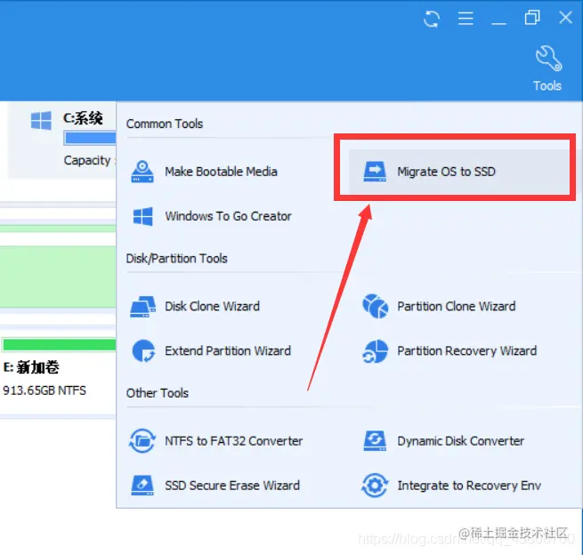
Task: Click the Dynamic Disk Converter icon
Action: click(375, 441)
